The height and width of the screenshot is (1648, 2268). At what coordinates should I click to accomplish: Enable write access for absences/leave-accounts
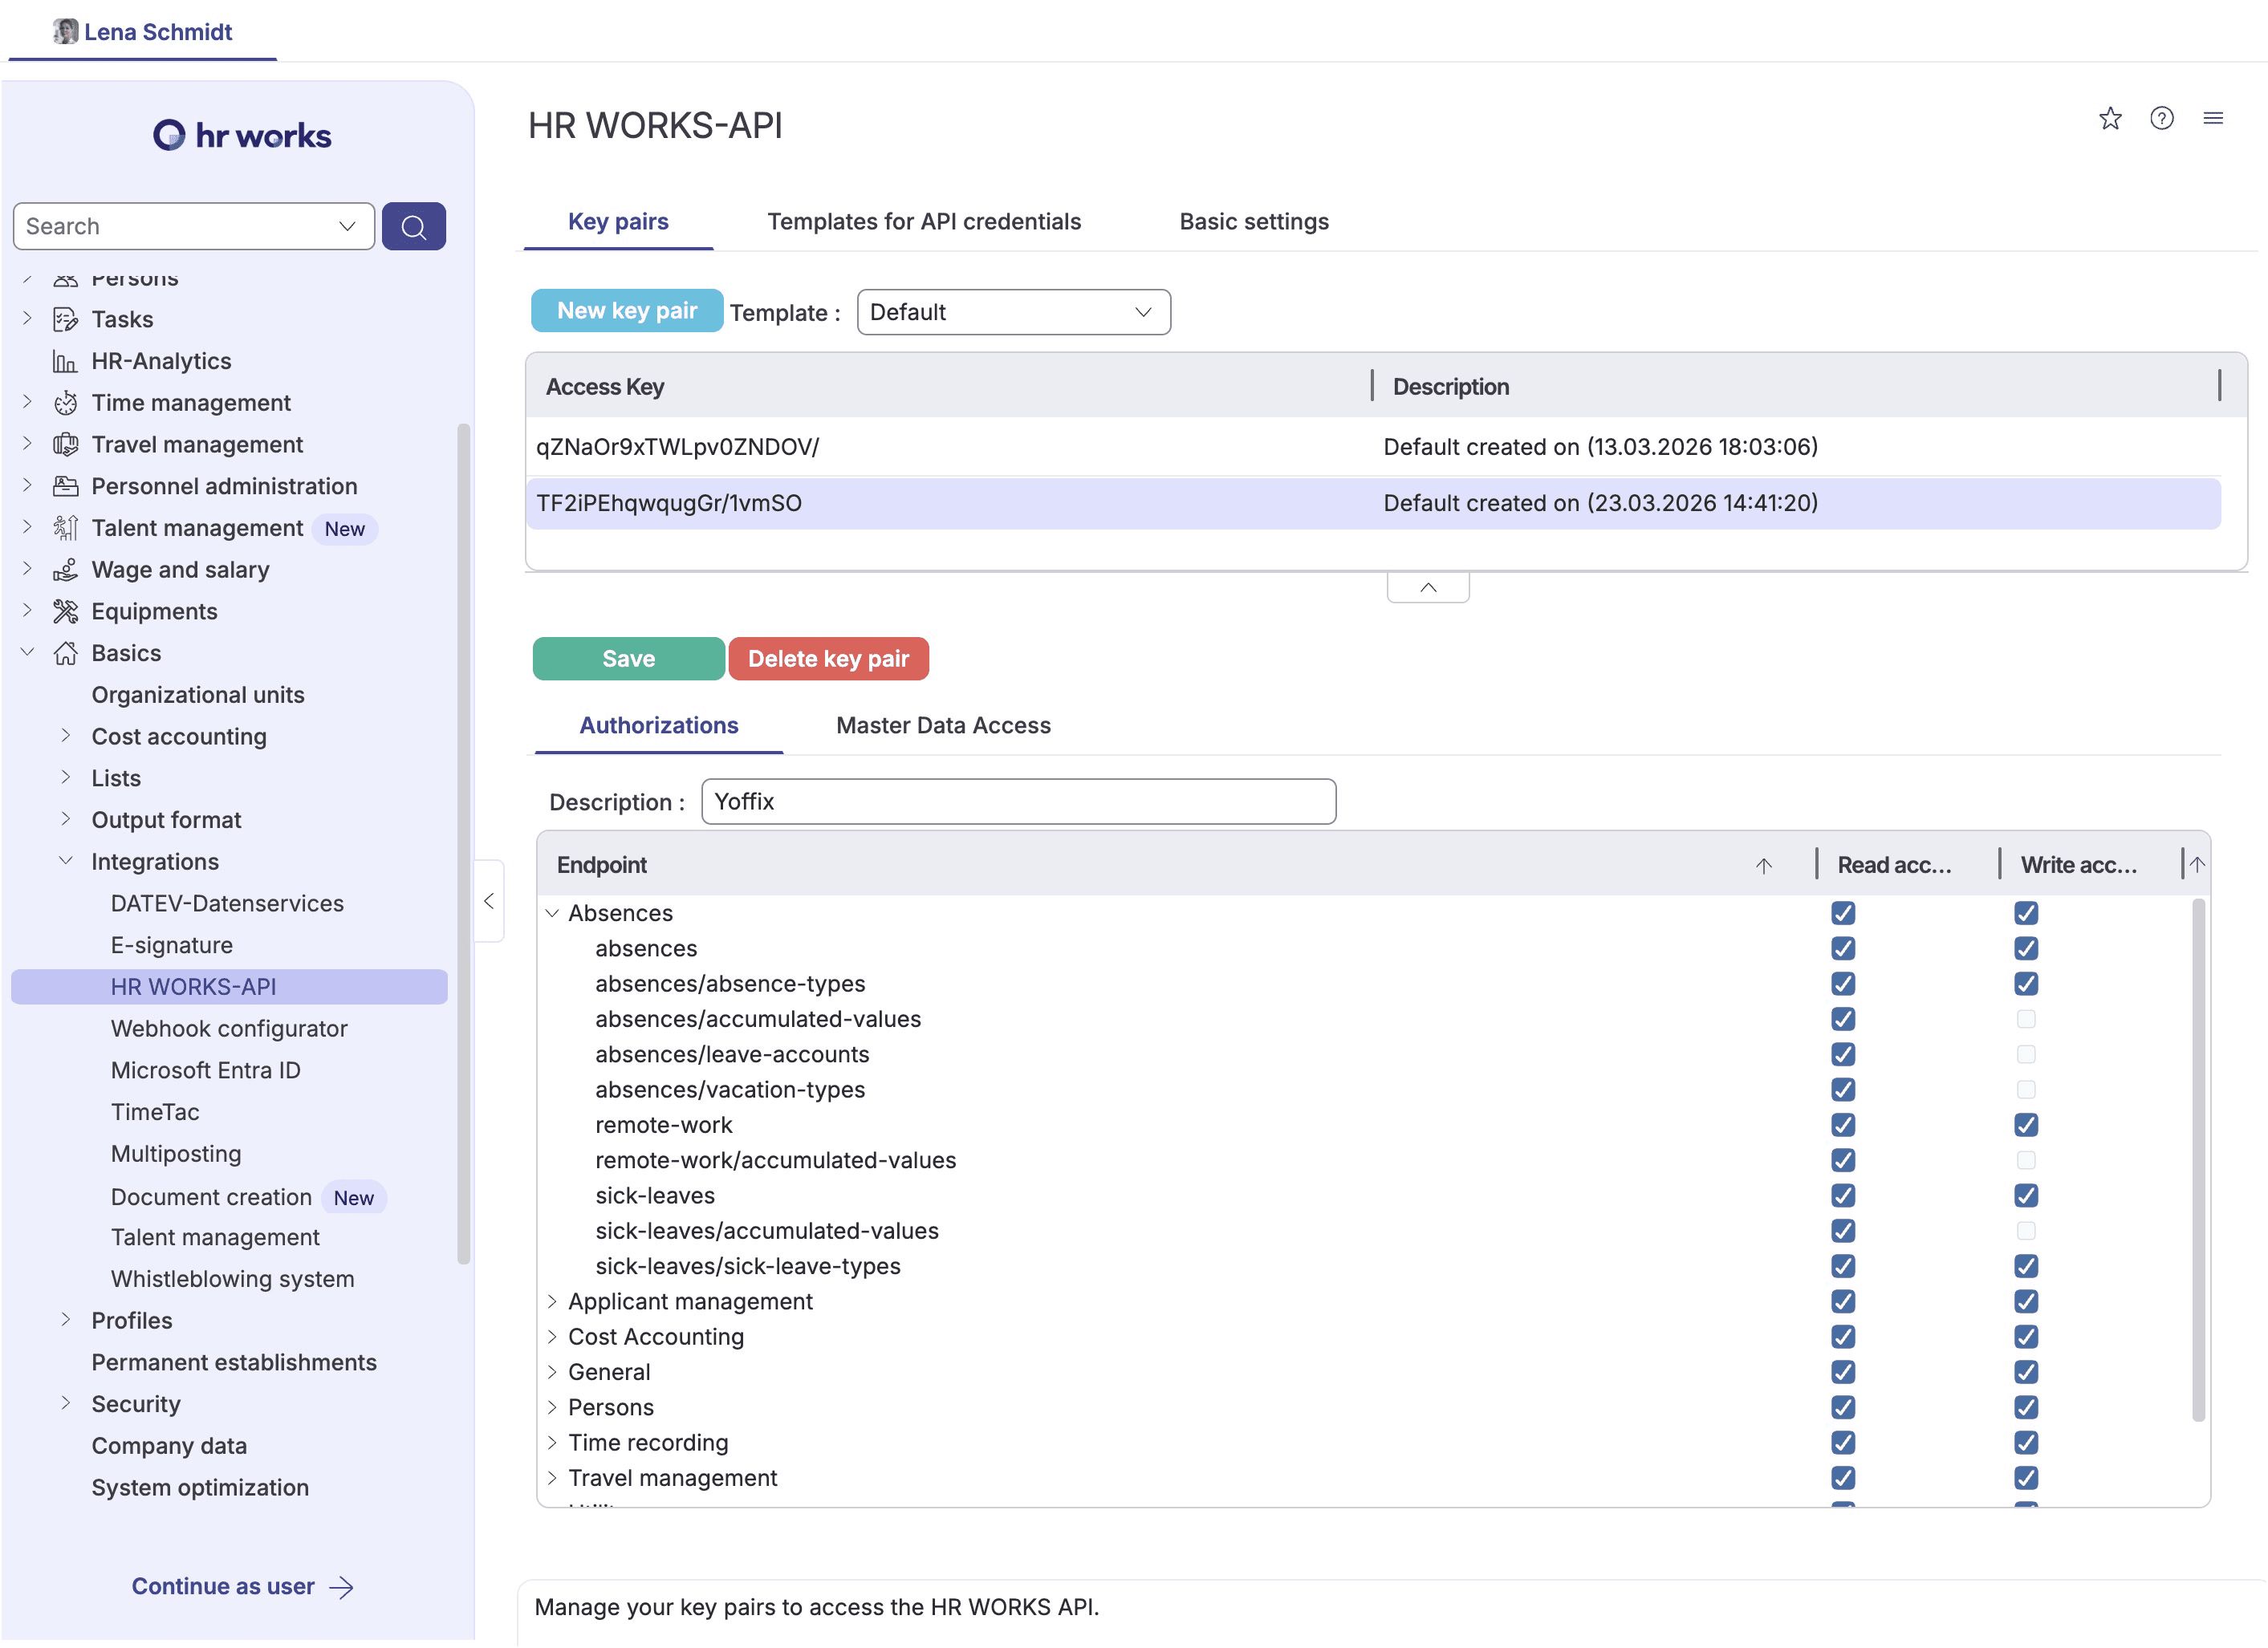[2025, 1054]
